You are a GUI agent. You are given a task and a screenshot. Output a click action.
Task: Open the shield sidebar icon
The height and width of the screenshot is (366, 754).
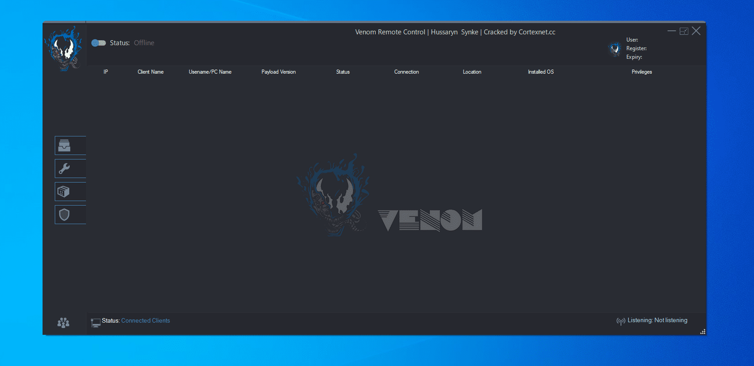[x=70, y=215]
